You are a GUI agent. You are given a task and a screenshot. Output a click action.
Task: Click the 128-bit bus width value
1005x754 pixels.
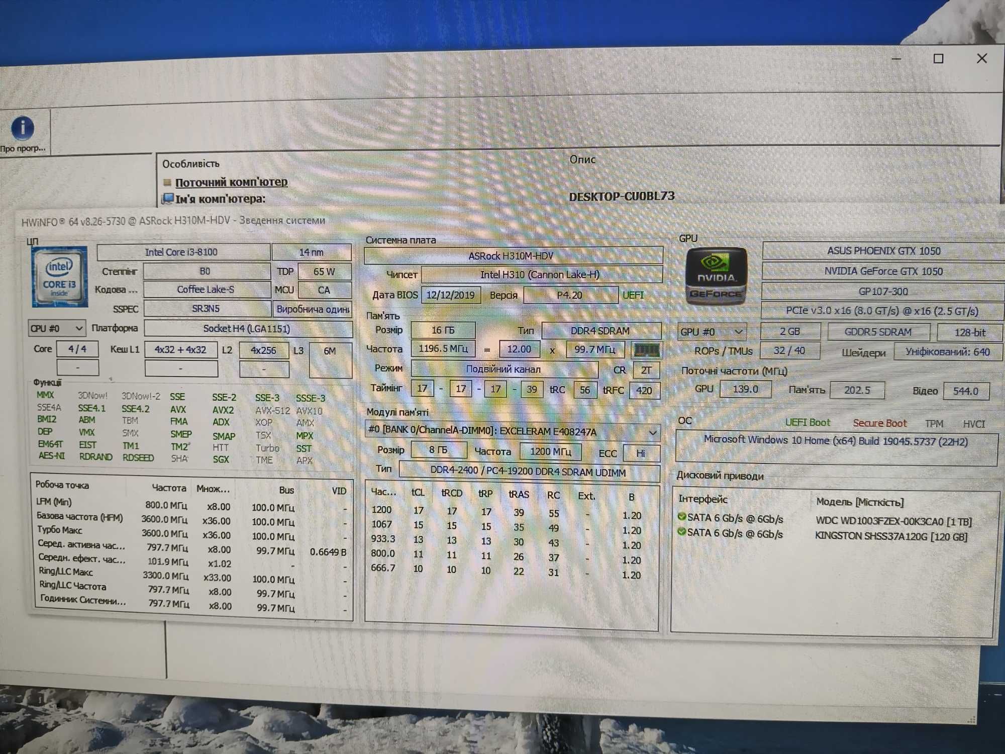pos(970,332)
